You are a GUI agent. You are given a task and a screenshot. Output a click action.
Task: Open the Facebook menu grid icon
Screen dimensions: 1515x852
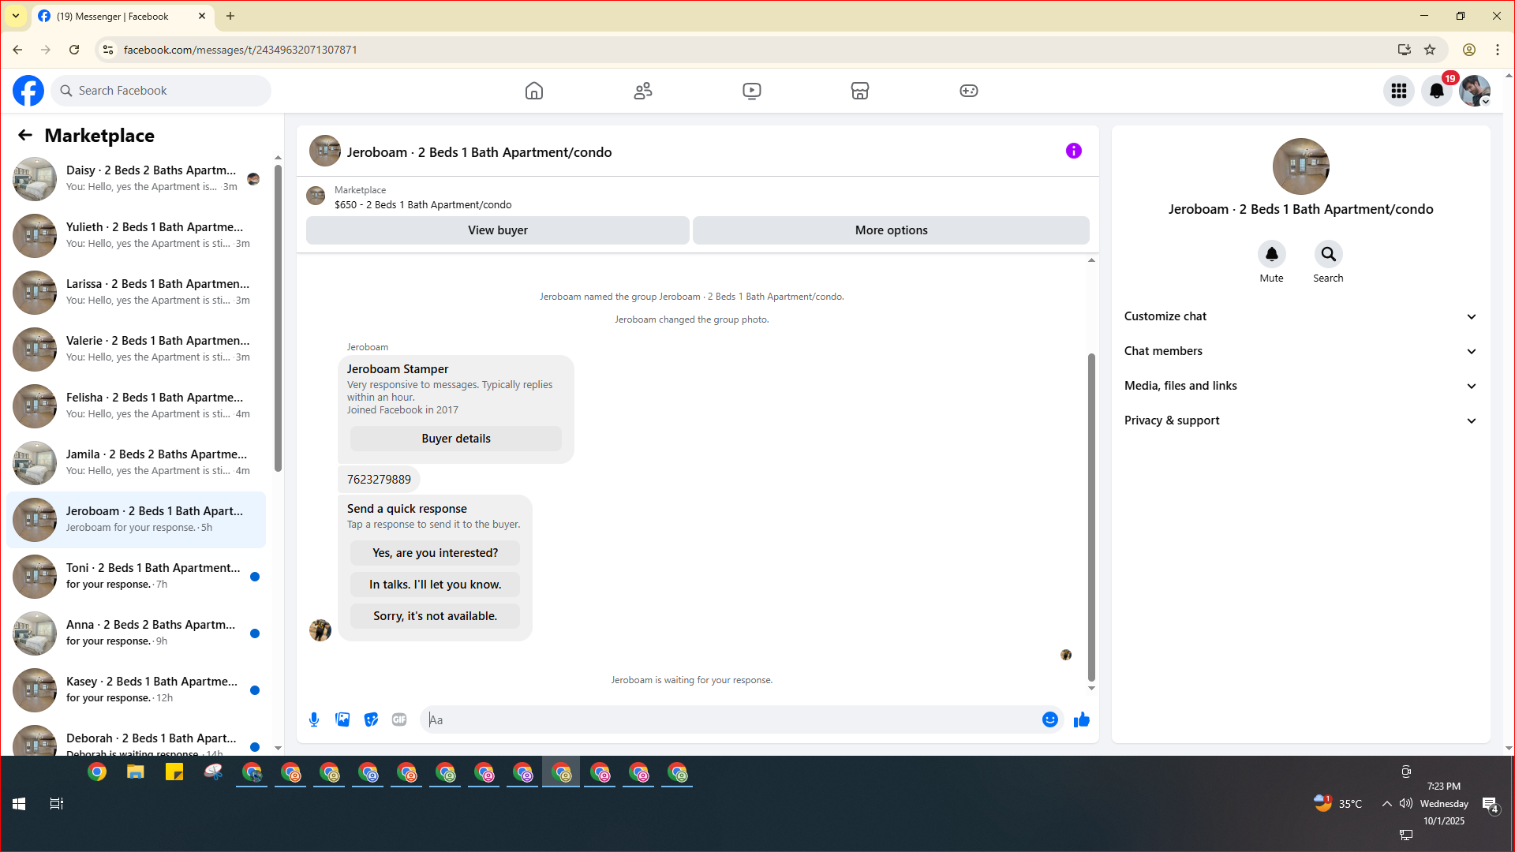[1399, 91]
